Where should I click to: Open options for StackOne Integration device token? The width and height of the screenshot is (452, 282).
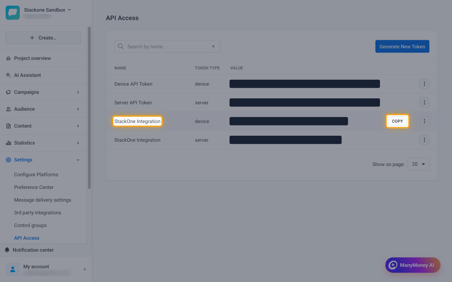424,121
